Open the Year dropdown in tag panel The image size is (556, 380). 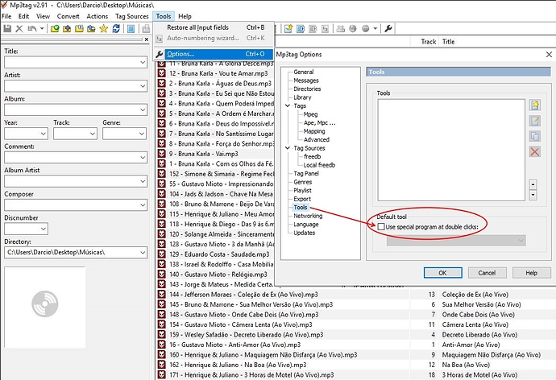(44, 134)
